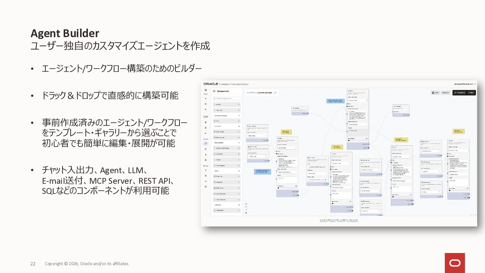The width and height of the screenshot is (485, 273).
Task: Click the drag handle on Calculator component
Action: pyautogui.click(x=239, y=182)
